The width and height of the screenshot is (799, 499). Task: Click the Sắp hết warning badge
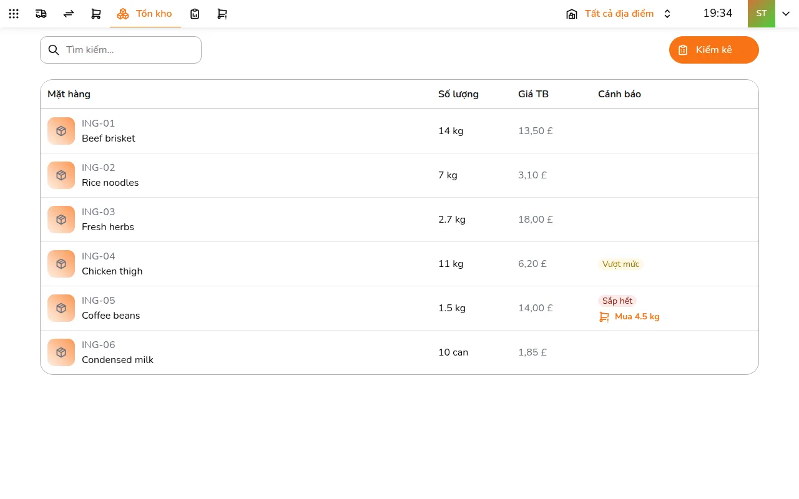617,301
